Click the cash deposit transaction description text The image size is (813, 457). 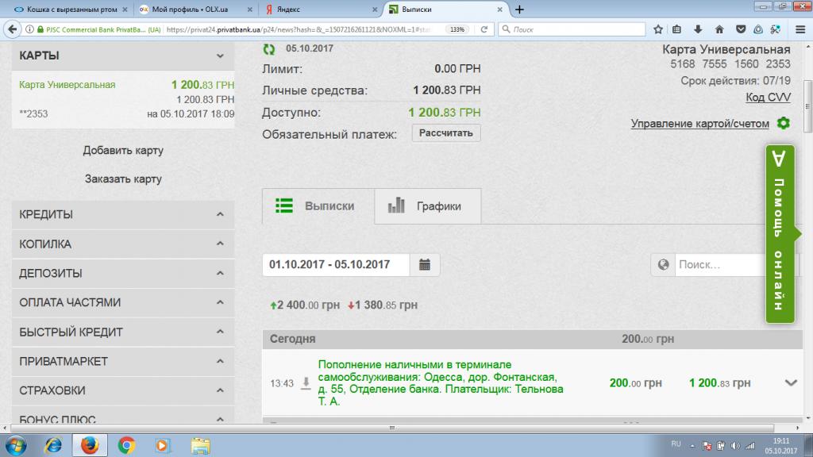[x=441, y=383]
